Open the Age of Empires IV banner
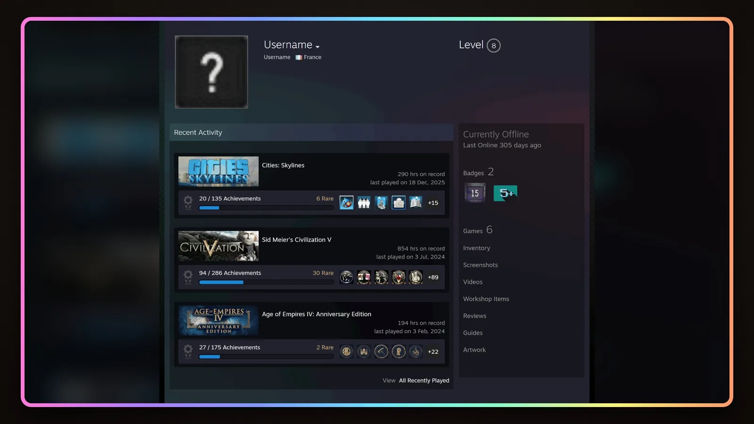Image resolution: width=754 pixels, height=424 pixels. pyautogui.click(x=218, y=320)
